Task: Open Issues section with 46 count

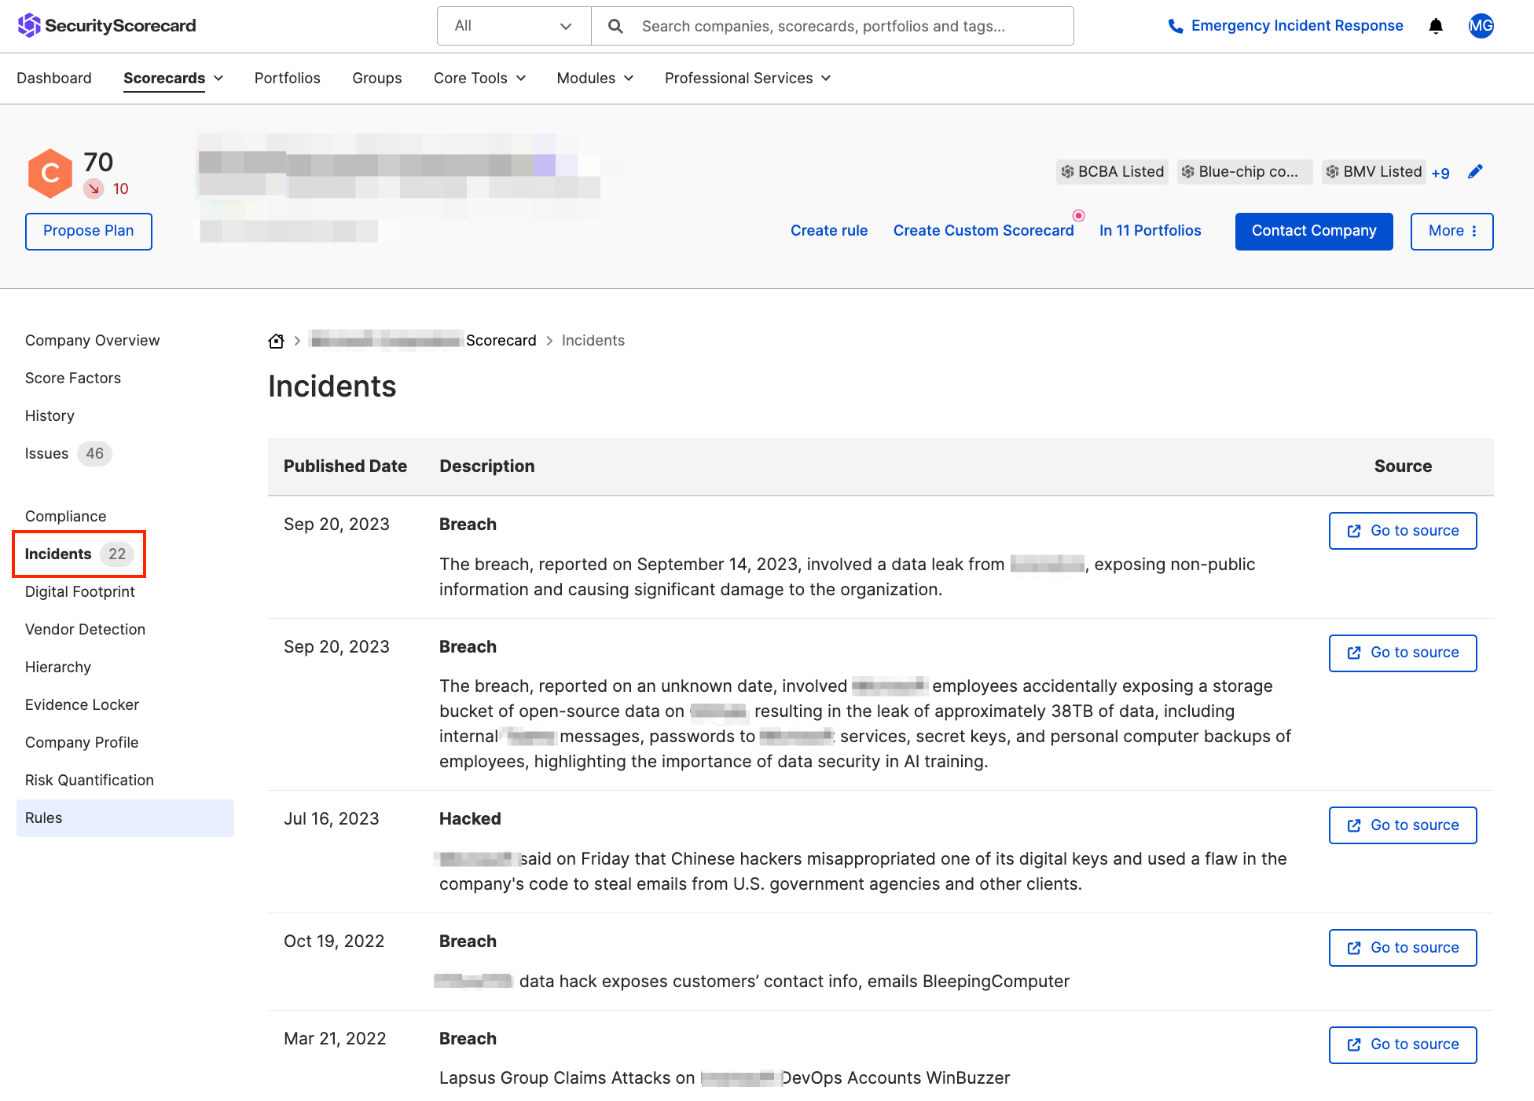Action: (x=68, y=454)
